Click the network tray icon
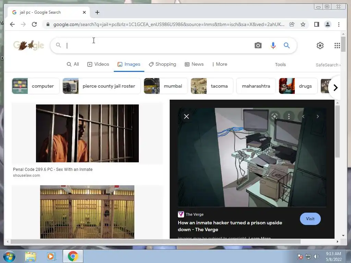This screenshot has height=263, width=351. pos(308,256)
